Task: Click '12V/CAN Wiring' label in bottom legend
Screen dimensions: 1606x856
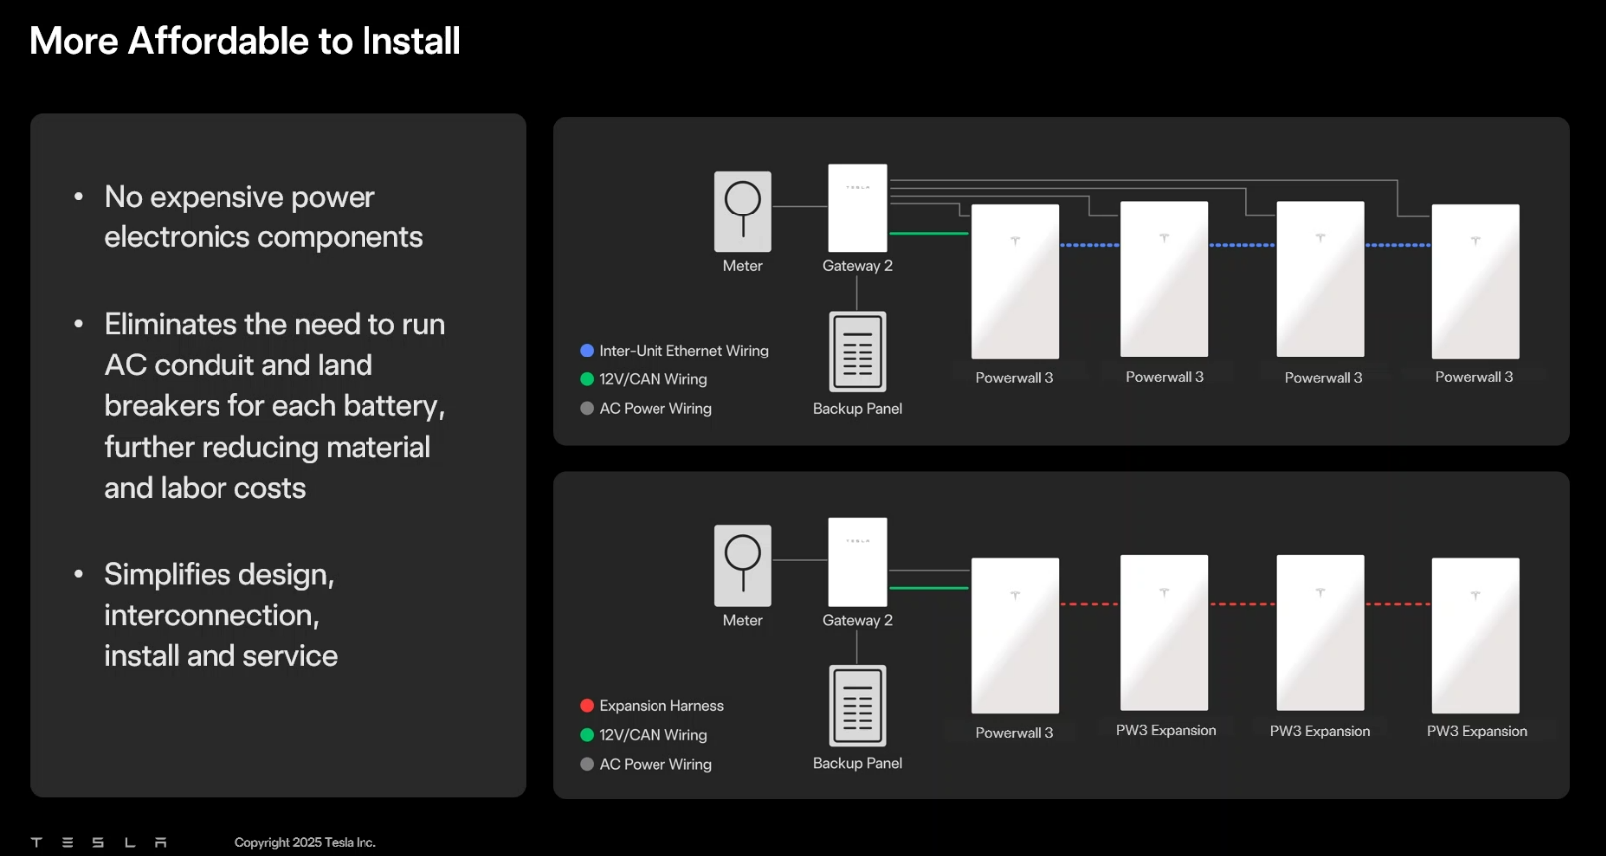Action: click(x=654, y=735)
